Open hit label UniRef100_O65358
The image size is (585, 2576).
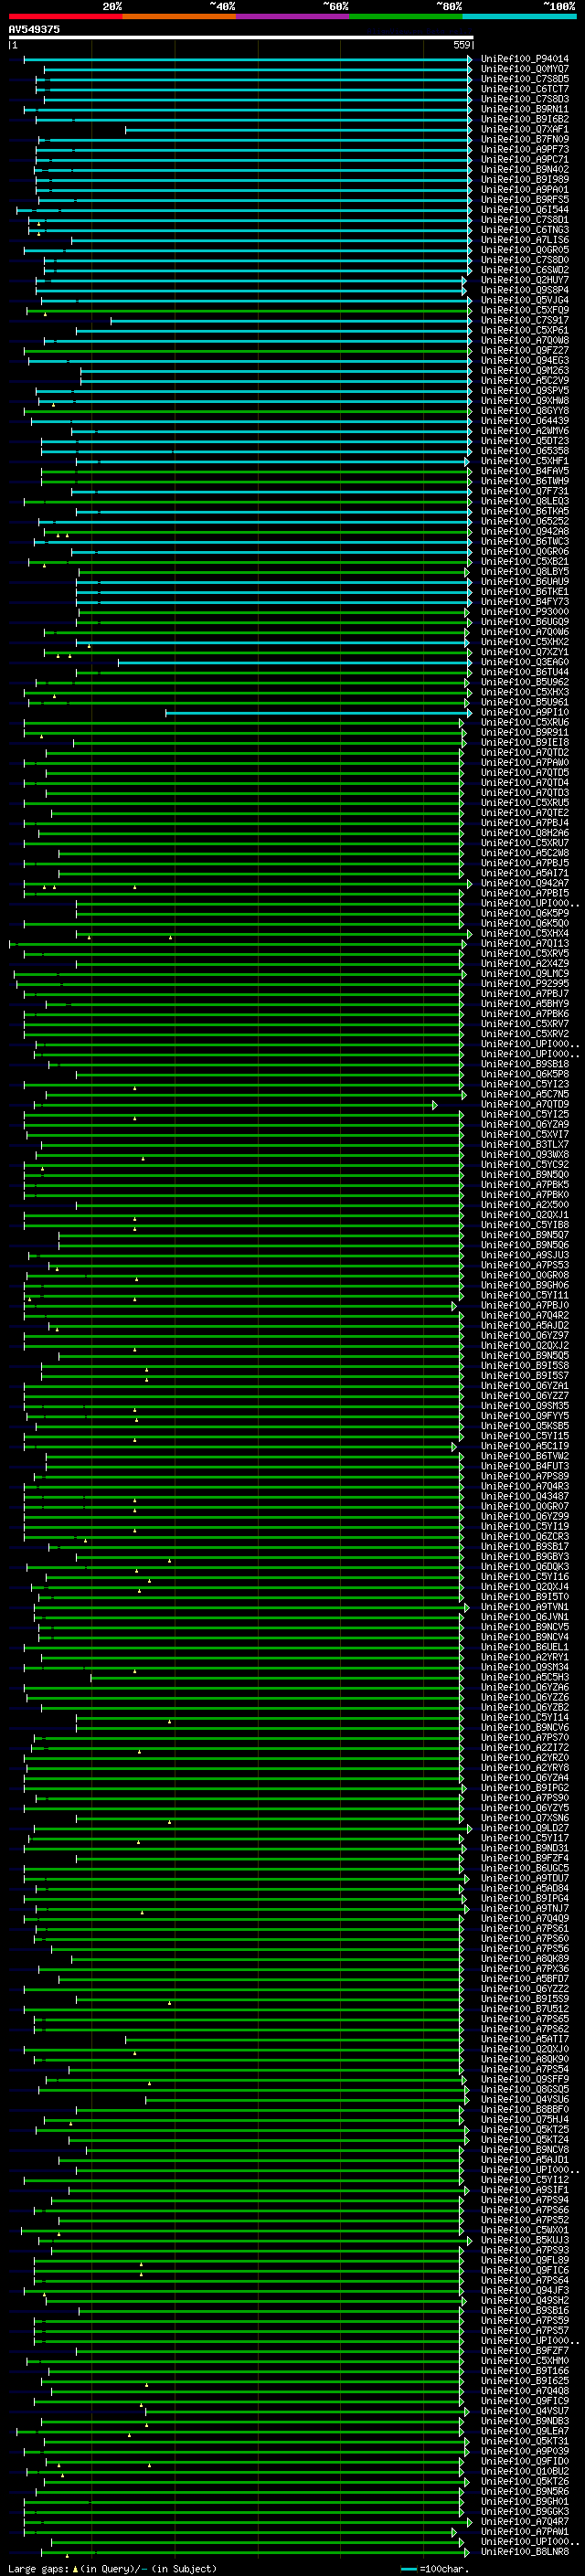pos(525,451)
